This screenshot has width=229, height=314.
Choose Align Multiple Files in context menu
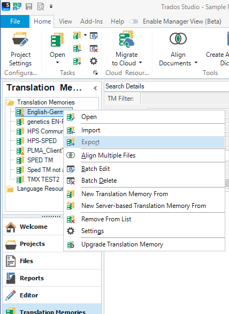point(144,155)
